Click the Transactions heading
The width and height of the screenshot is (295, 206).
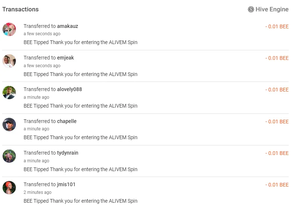(x=21, y=9)
